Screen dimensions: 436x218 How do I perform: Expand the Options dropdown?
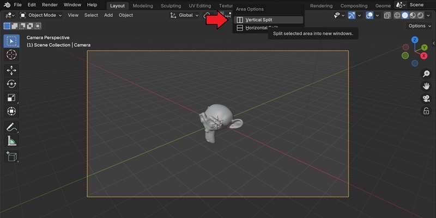[419, 26]
